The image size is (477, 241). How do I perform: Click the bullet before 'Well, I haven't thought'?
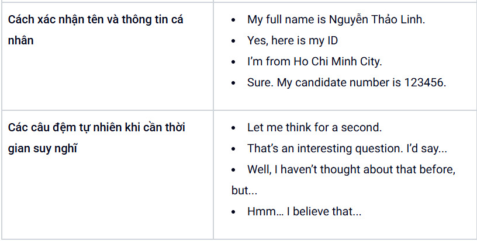(x=233, y=170)
